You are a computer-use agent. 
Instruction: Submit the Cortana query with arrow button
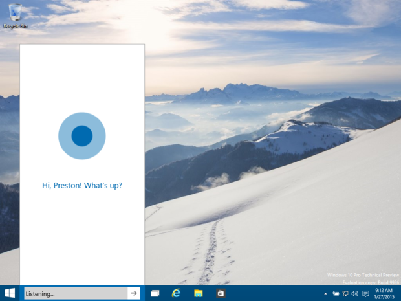(134, 293)
